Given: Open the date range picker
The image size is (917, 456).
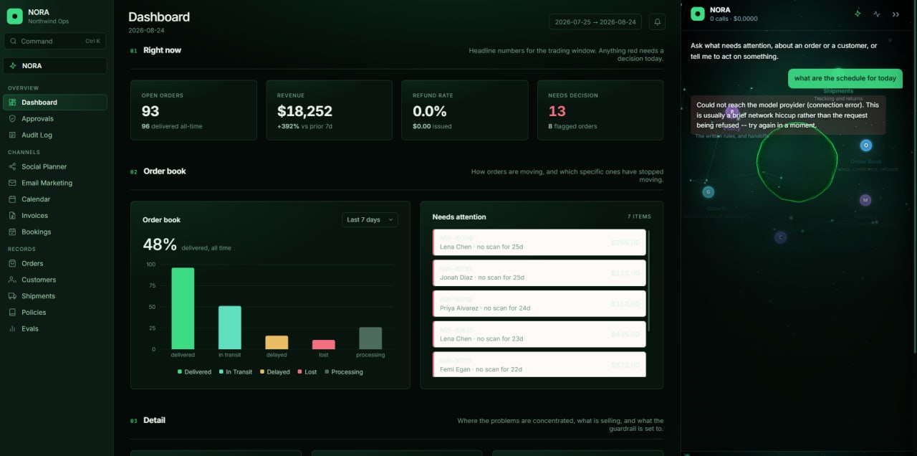Looking at the screenshot, I should 595,22.
